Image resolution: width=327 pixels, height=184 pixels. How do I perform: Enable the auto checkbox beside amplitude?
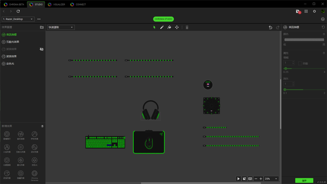(x=300, y=63)
